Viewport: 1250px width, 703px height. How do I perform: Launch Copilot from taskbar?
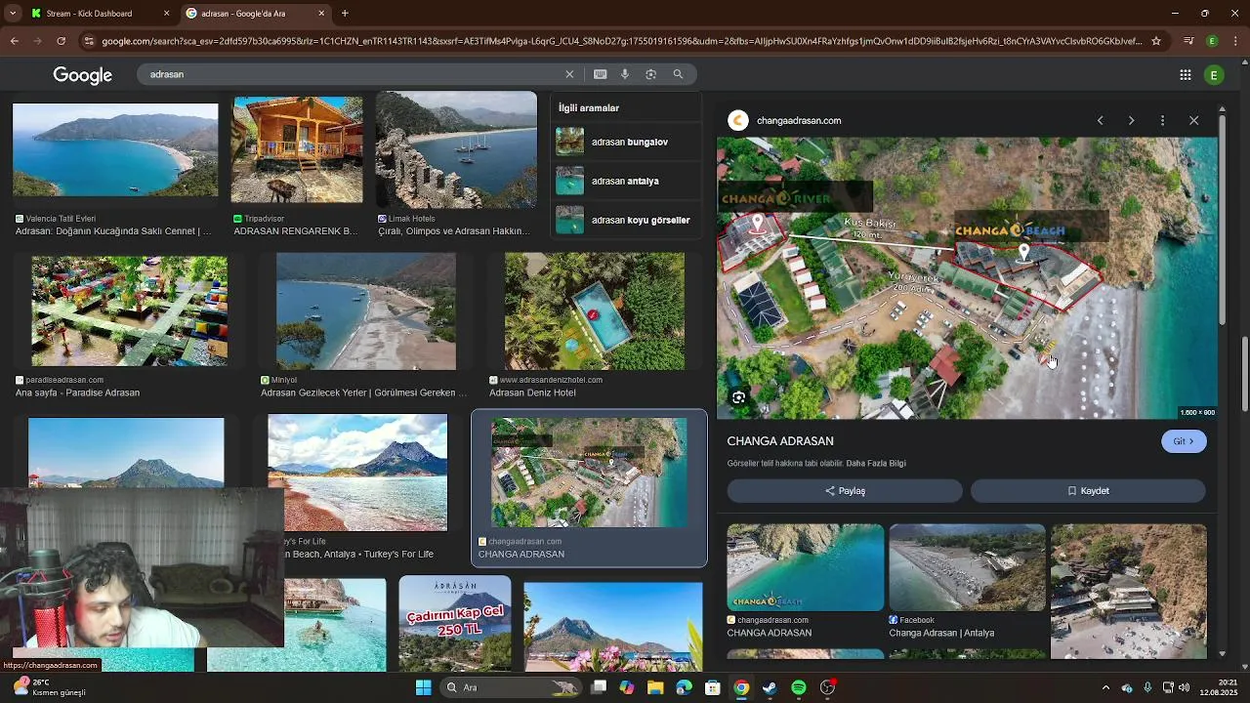[627, 687]
